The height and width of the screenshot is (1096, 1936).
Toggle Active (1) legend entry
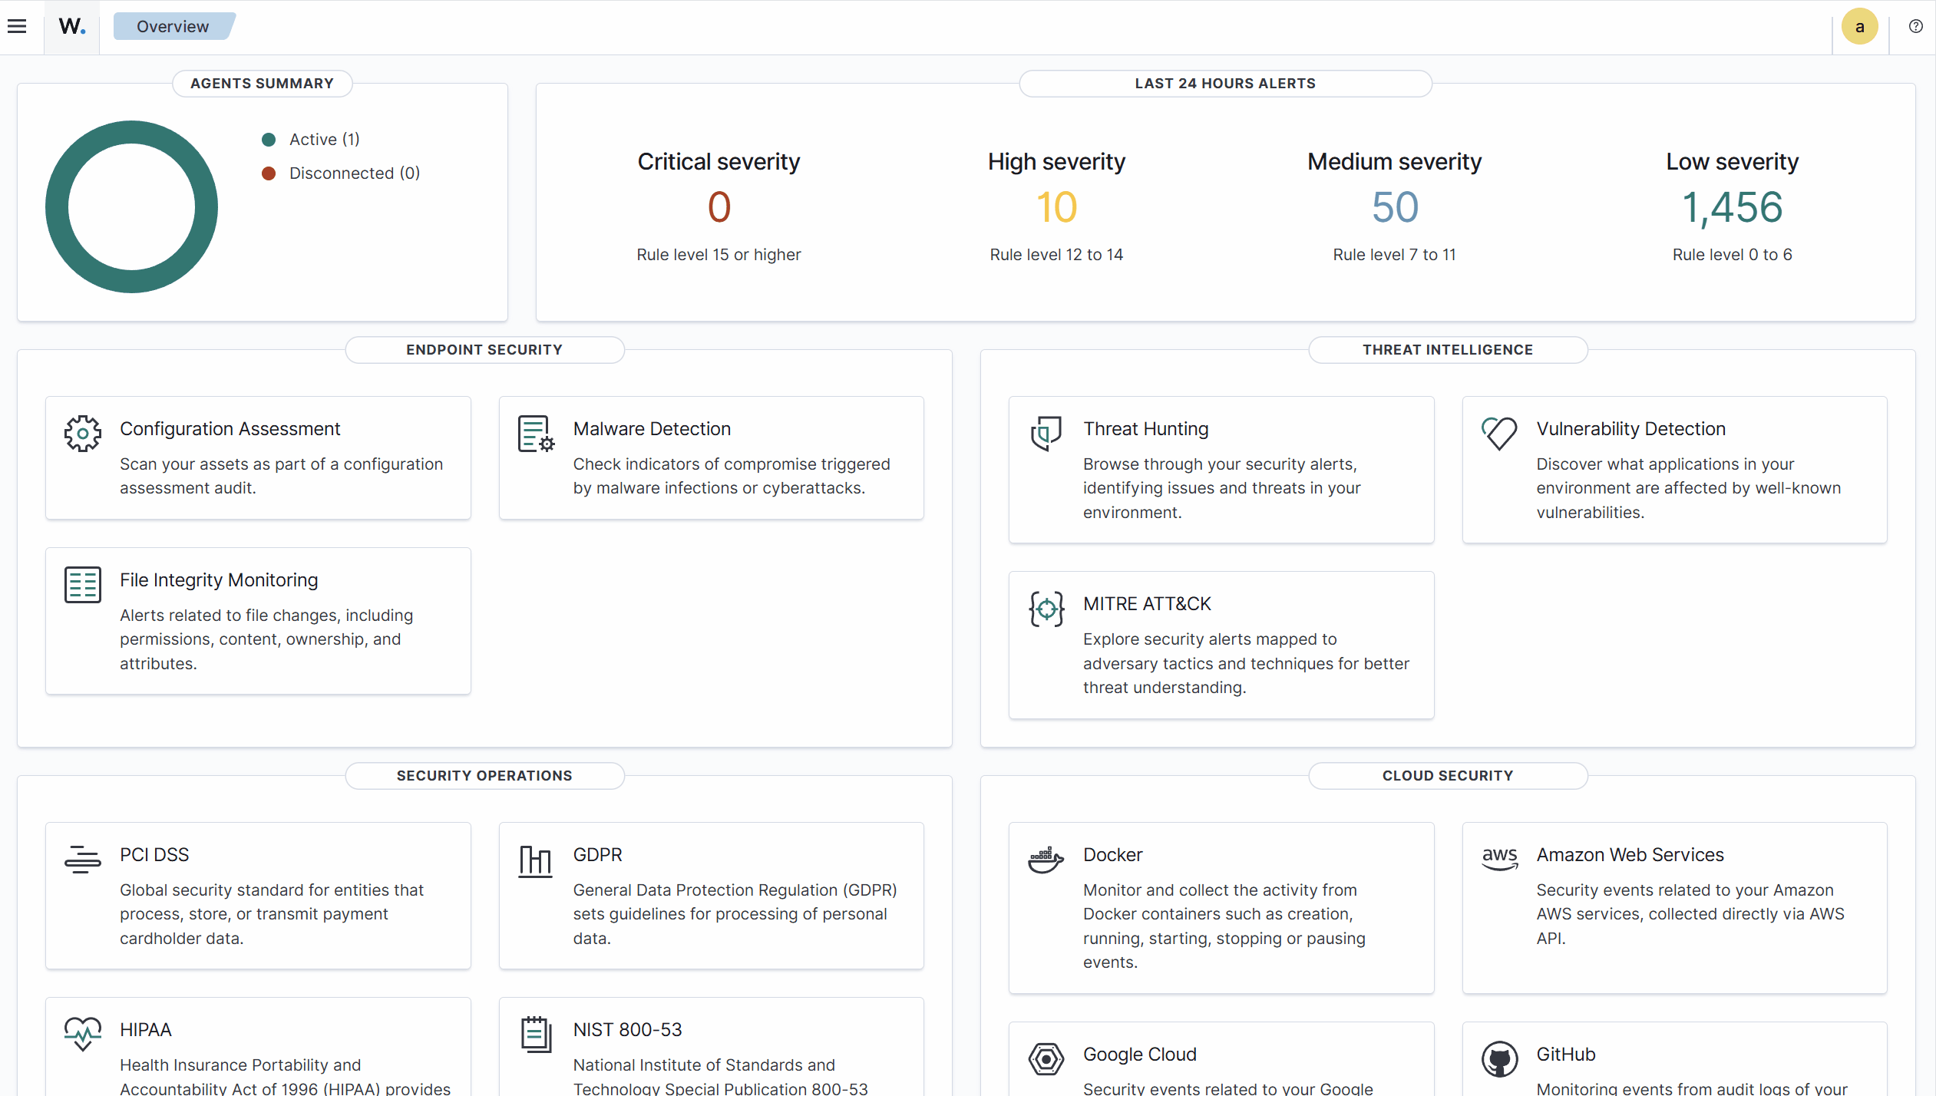point(311,139)
